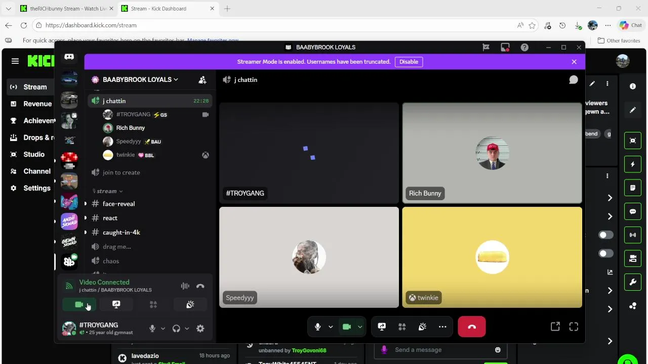End call with red hang-up button
The height and width of the screenshot is (364, 648).
[x=472, y=327]
